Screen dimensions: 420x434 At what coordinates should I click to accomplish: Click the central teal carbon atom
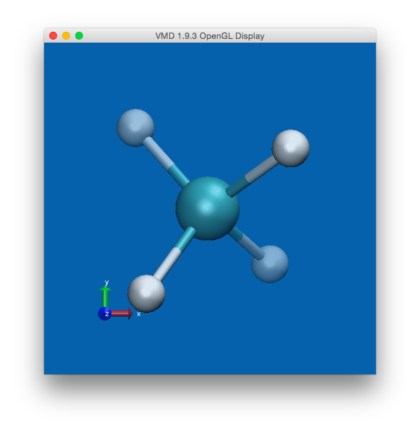207,208
